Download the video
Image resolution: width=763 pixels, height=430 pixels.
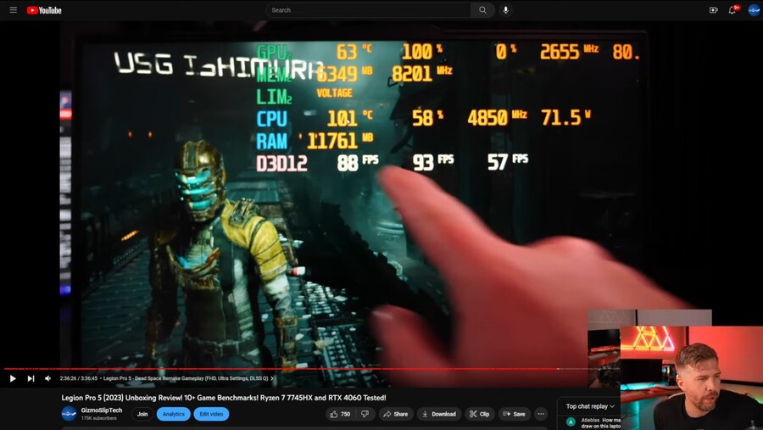[439, 414]
